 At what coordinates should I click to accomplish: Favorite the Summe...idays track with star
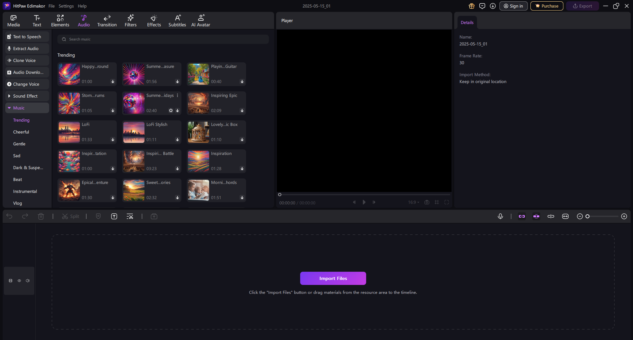[x=171, y=110]
